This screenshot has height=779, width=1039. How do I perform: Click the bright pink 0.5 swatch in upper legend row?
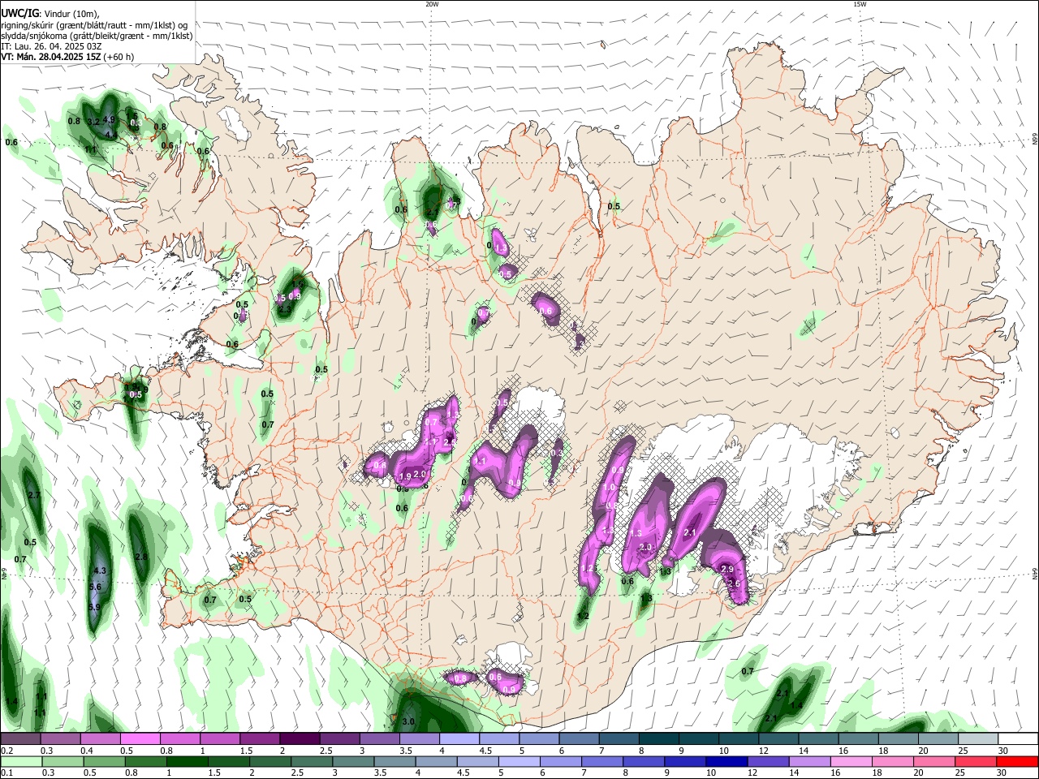click(140, 738)
